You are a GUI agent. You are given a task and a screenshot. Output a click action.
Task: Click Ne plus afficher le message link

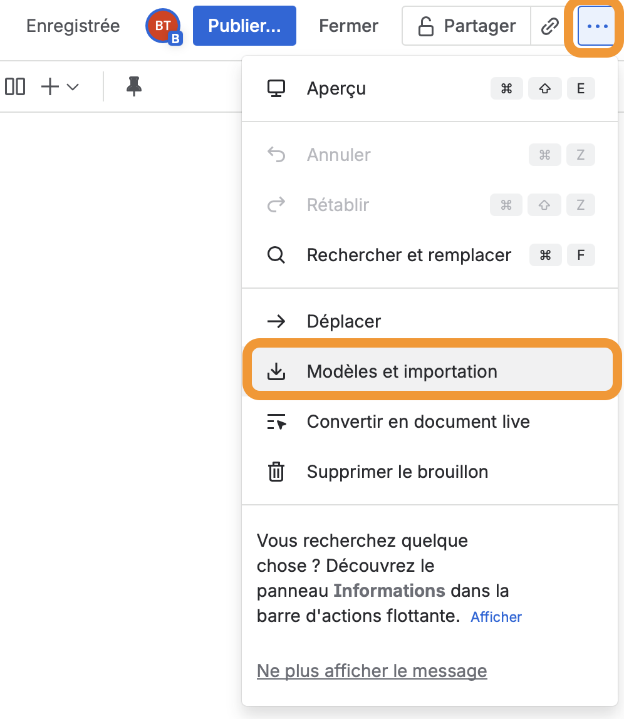coord(372,671)
